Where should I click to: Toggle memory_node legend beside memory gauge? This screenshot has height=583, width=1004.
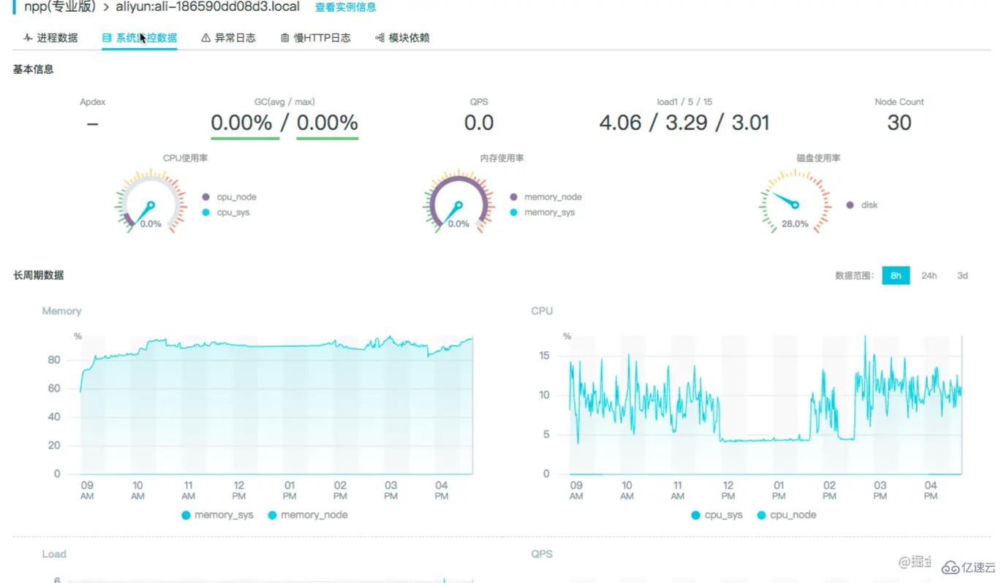[x=546, y=197]
